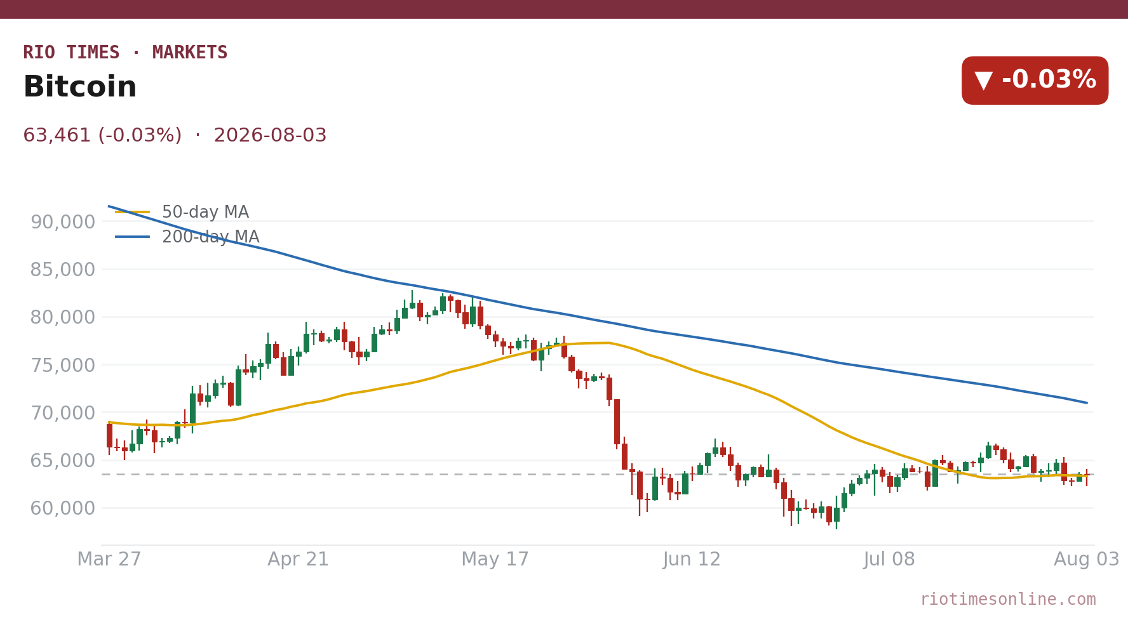The width and height of the screenshot is (1128, 634).
Task: Click the yellow 50-day MA legend swatch
Action: (133, 212)
